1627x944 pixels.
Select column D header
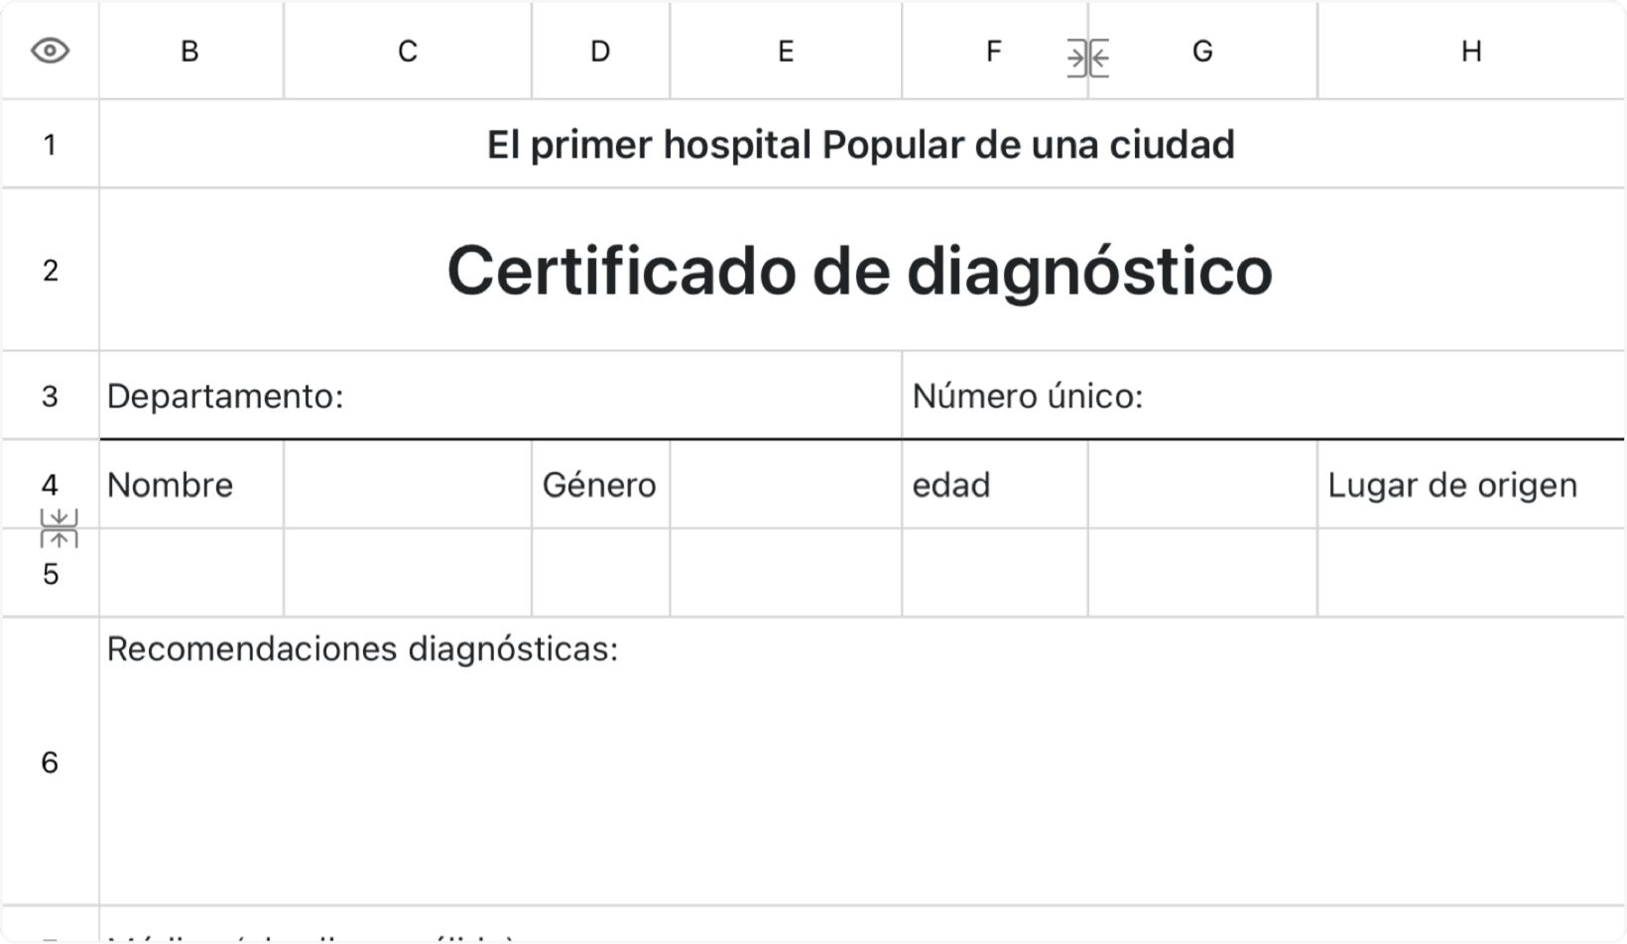click(x=600, y=51)
